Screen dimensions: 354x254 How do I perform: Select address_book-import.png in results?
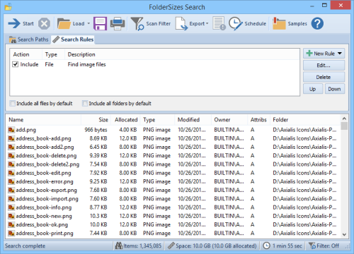pyautogui.click(x=173, y=199)
